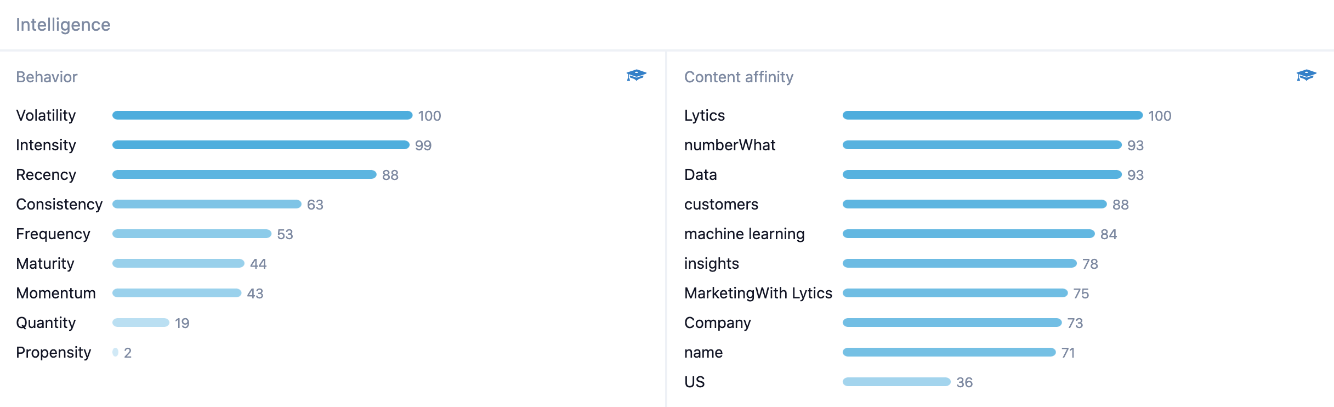Select the MarketingWith Lytics label
This screenshot has height=407, width=1334.
point(758,293)
